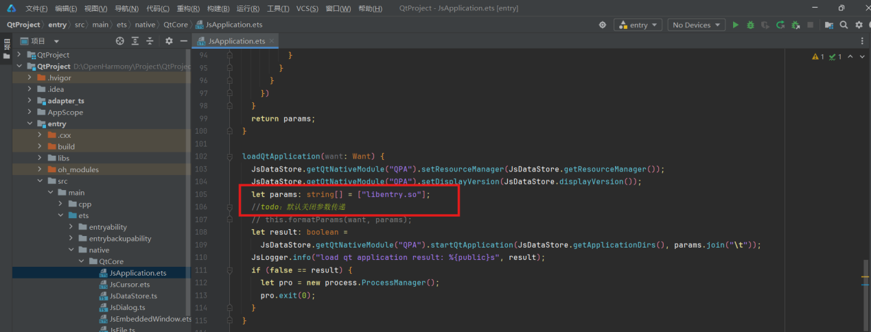Open the entry module configuration dropdown
This screenshot has height=332, width=871.
click(638, 25)
